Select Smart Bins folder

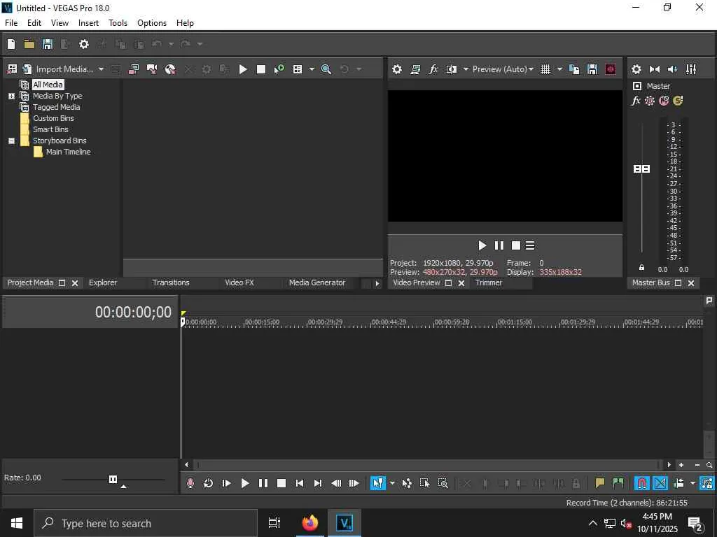(x=50, y=129)
